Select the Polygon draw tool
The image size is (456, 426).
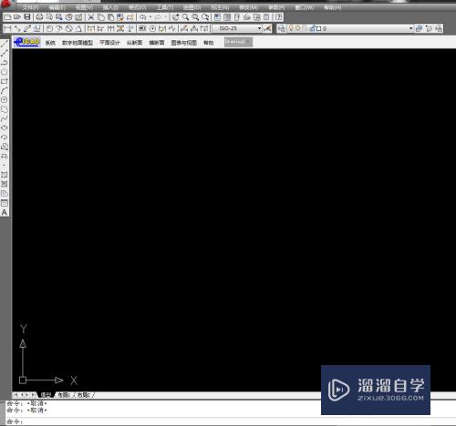5,72
